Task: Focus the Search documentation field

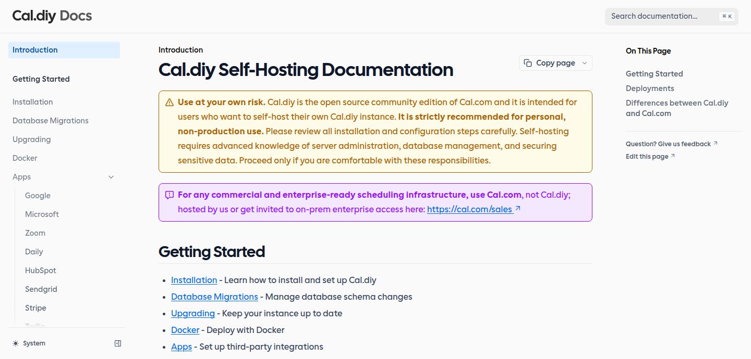Action: (671, 16)
